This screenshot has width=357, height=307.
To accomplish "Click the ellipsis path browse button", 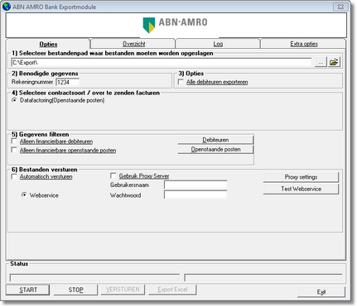I will click(x=321, y=62).
